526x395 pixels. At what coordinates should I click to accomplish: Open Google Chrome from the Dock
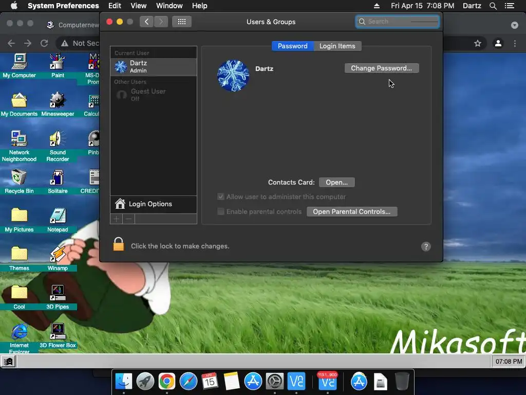point(167,382)
